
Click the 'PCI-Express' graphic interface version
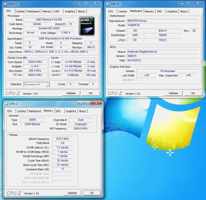168,71
